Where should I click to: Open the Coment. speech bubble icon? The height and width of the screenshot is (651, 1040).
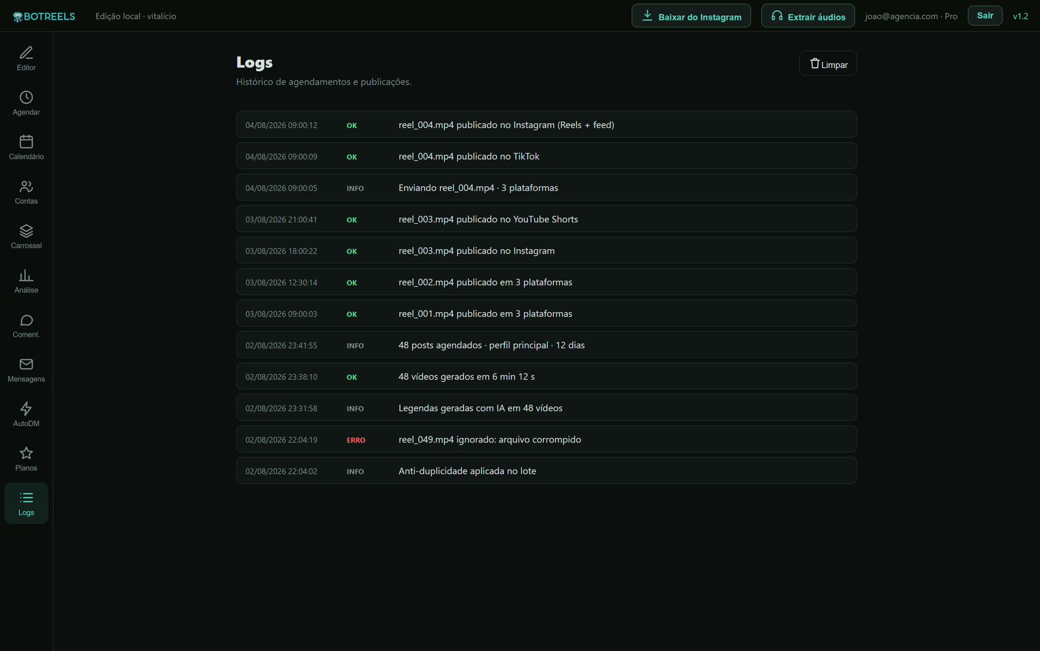click(x=26, y=320)
